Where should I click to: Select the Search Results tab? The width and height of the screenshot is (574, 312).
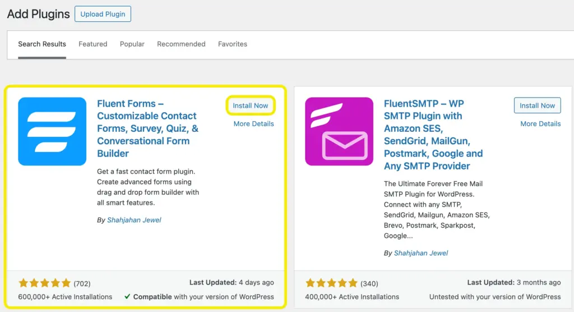[x=42, y=44]
